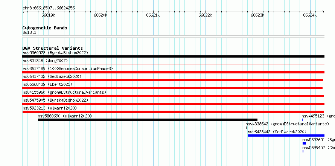Image resolution: width=335 pixels, height=166 pixels.
Task: Click the 66624k ruler position
Action: coord(310,15)
